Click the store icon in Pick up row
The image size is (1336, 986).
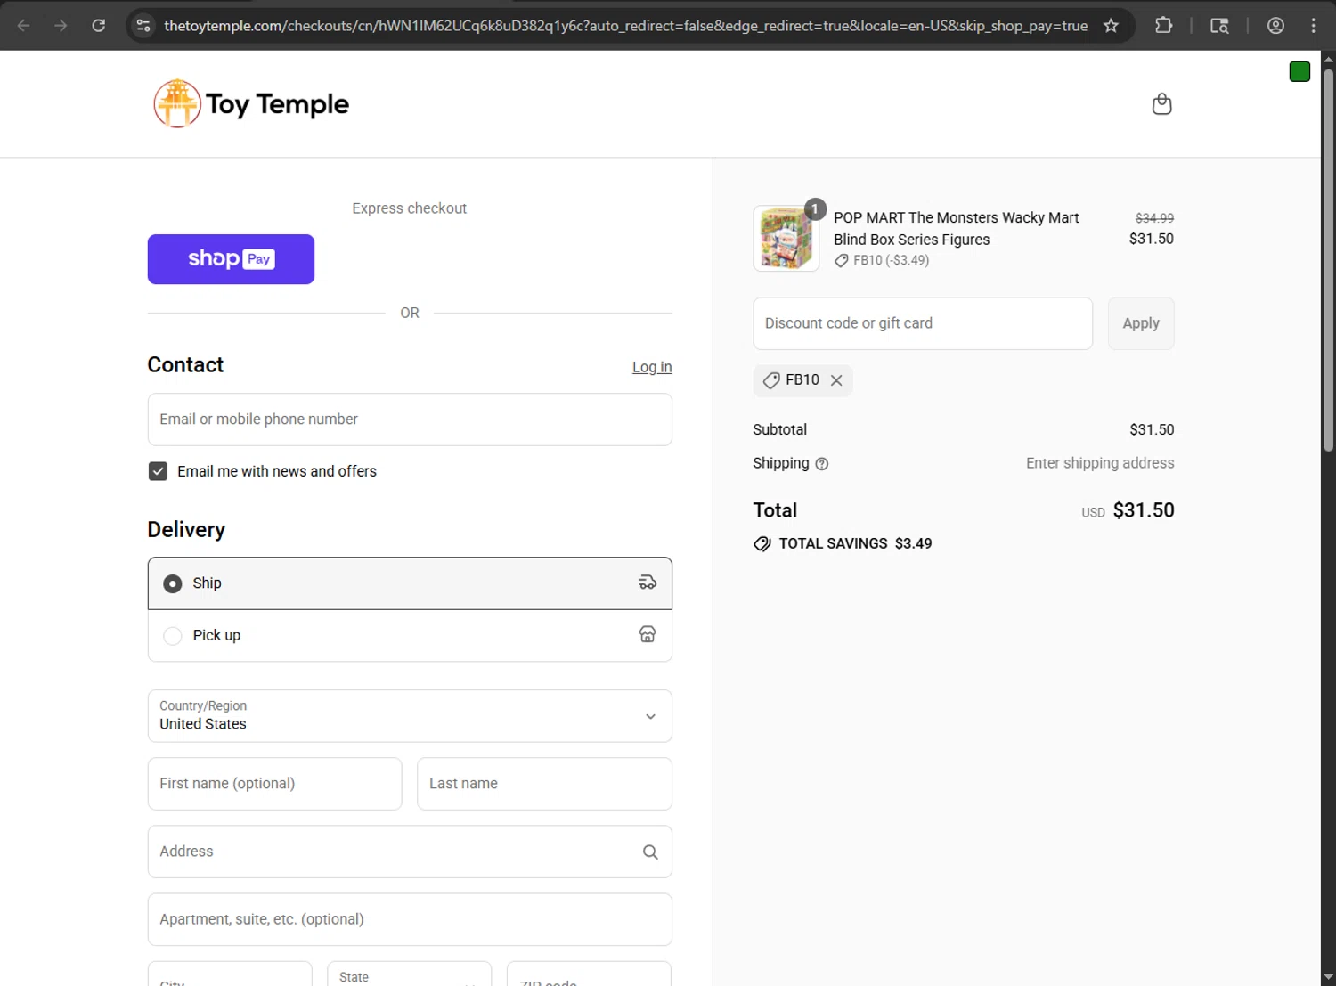coord(648,634)
